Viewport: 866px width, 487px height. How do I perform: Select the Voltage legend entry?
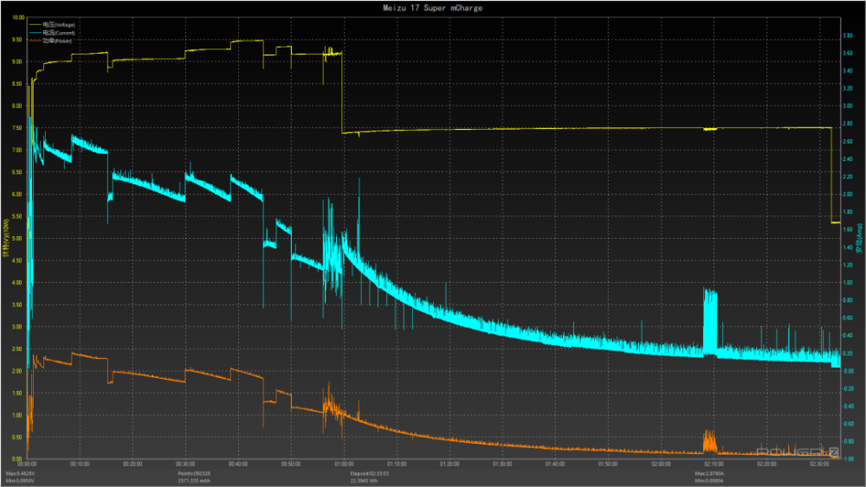tap(53, 25)
